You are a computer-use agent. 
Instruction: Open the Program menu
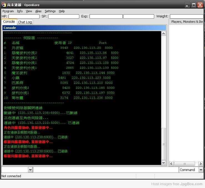point(8,11)
